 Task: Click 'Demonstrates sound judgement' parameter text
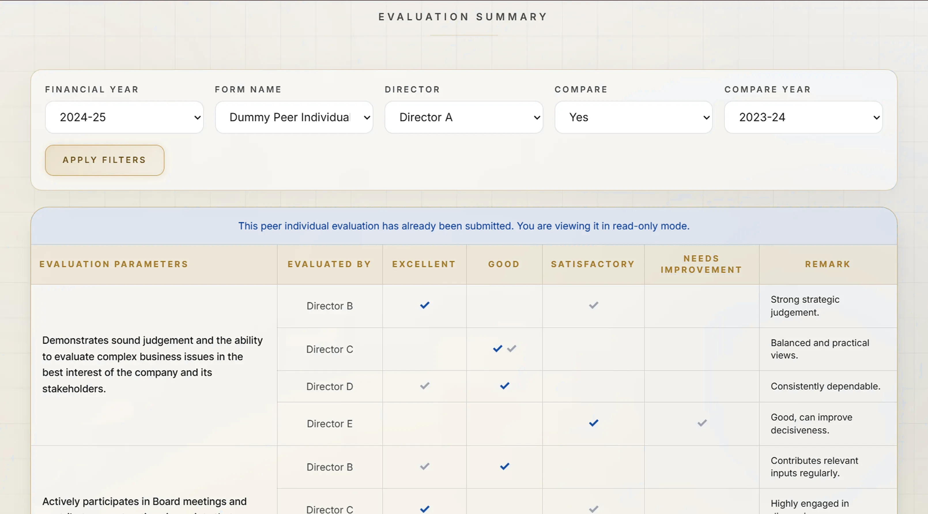coord(152,364)
